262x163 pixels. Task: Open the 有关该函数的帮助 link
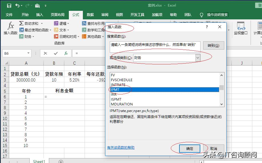click(x=121, y=148)
